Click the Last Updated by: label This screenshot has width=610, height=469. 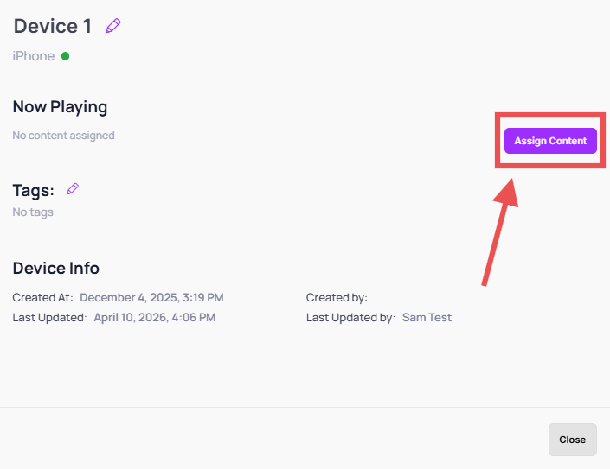click(350, 318)
